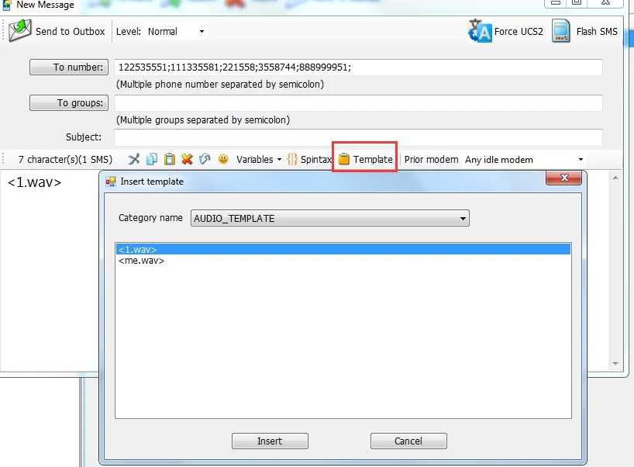Click the Insert button
634x467 pixels.
(270, 441)
